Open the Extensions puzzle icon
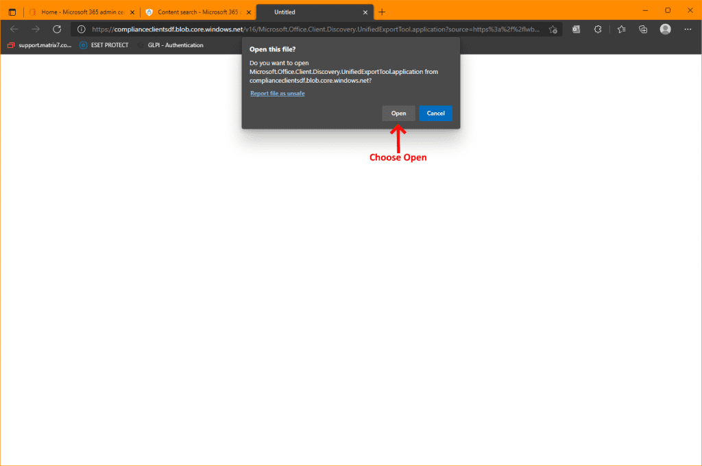 pos(598,29)
